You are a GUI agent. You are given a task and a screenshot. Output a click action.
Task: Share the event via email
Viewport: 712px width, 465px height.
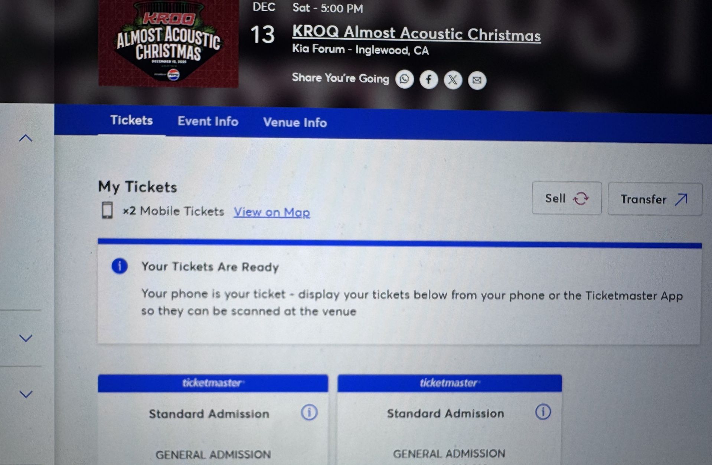[x=477, y=80]
